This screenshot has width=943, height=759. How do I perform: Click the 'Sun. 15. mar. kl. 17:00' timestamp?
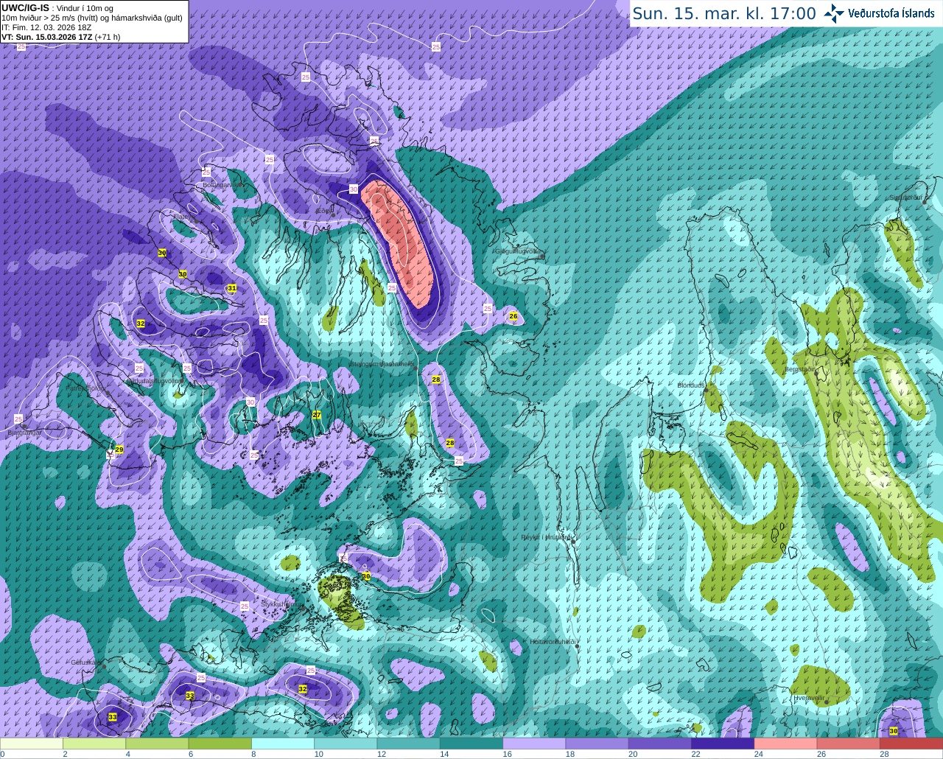click(x=724, y=13)
